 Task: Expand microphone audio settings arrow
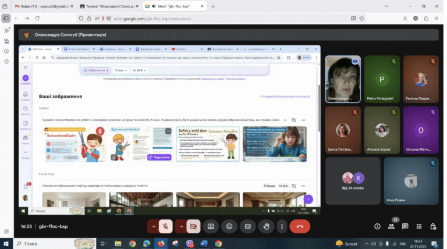154,226
